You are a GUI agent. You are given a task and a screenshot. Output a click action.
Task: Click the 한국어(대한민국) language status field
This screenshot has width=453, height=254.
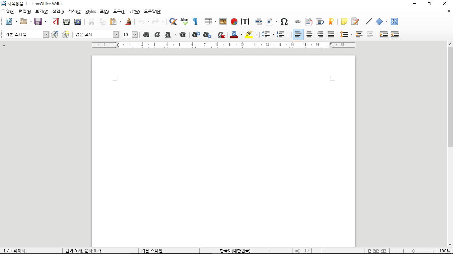(235, 251)
